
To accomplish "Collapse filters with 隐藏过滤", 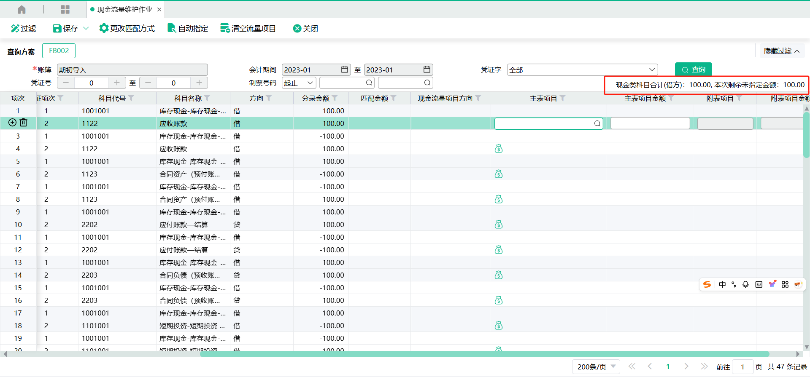I will (782, 51).
